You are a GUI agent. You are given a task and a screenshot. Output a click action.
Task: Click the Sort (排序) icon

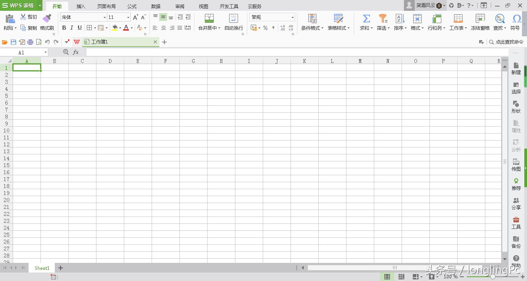400,18
